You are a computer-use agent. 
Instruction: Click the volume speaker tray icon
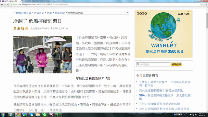196,115
